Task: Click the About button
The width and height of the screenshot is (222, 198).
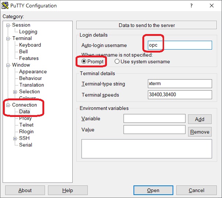Action: tap(25, 190)
